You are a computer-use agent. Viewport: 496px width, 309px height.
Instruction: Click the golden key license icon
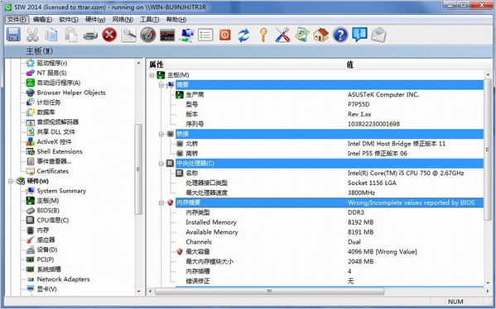(x=263, y=35)
